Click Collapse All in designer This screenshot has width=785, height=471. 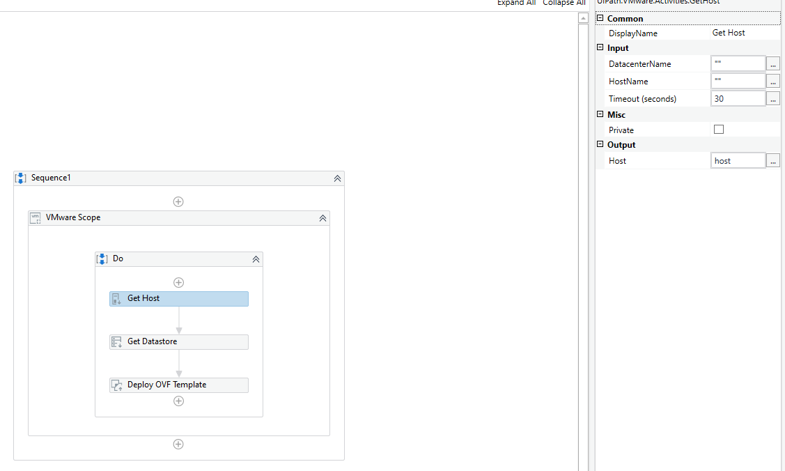(564, 3)
